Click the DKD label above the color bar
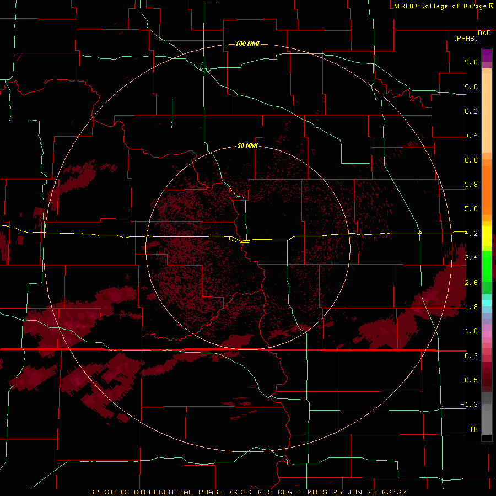This screenshot has height=496, width=496. pos(484,33)
